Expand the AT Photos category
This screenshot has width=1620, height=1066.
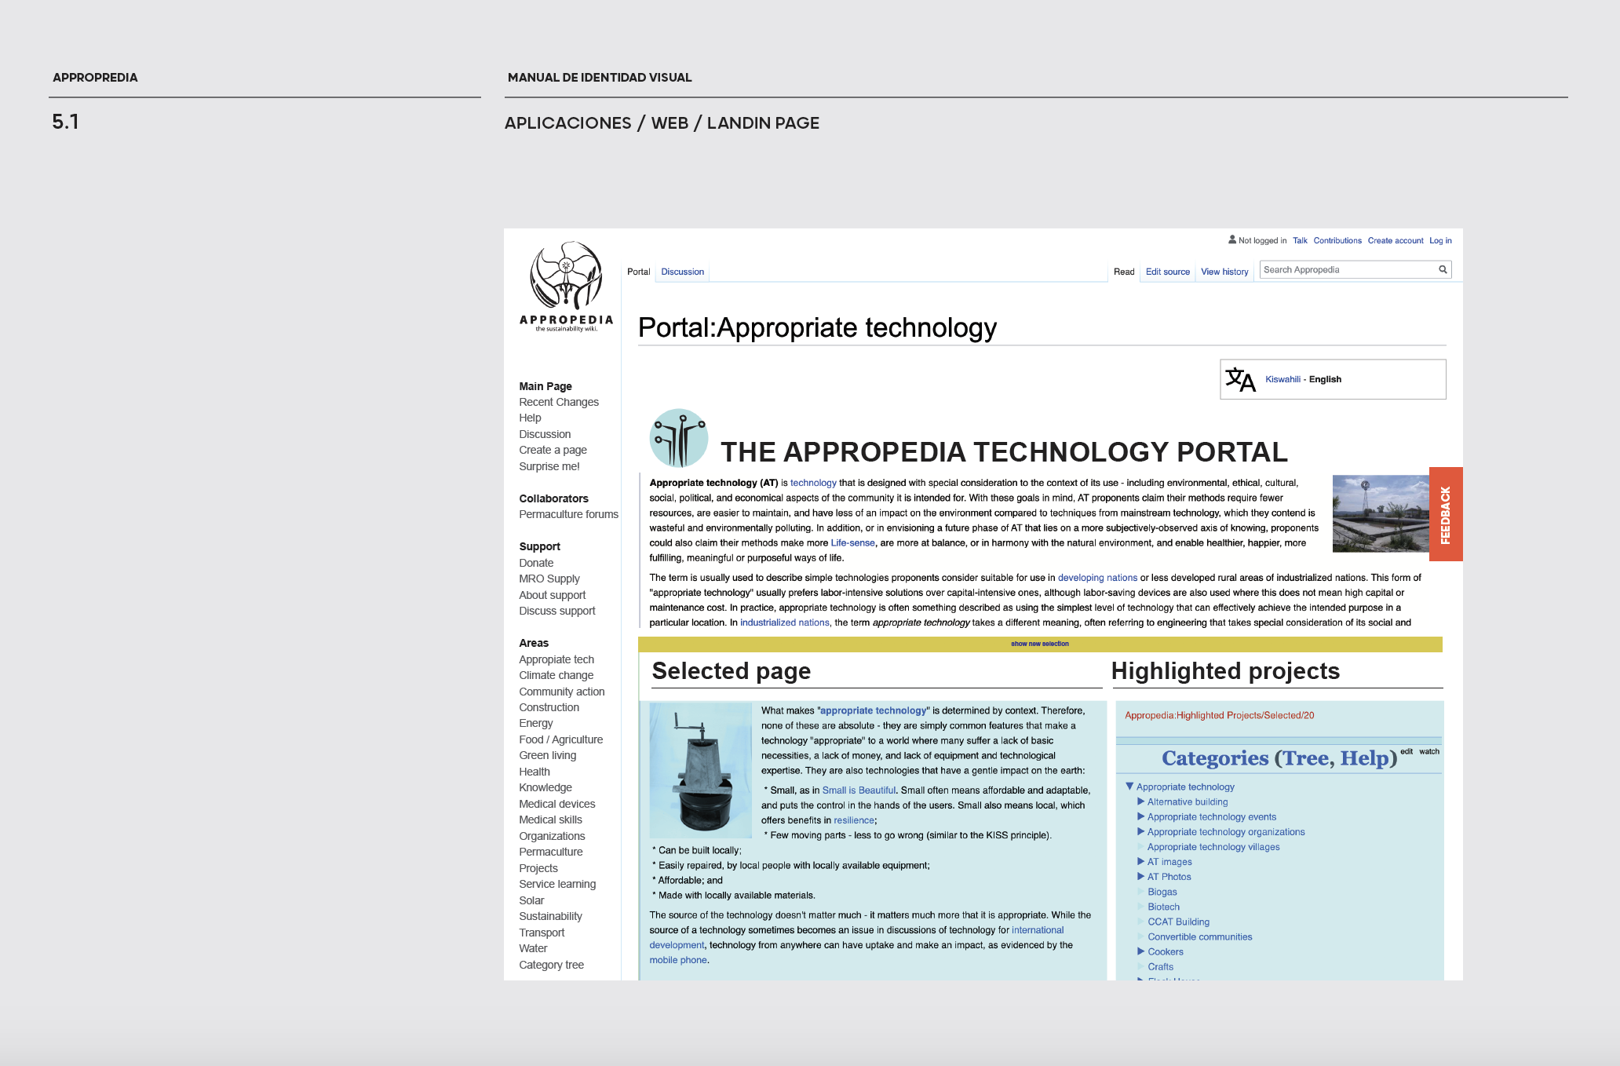tap(1140, 877)
